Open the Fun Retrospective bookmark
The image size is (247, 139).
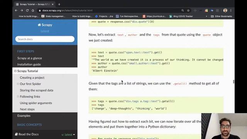pyautogui.click(x=128, y=16)
